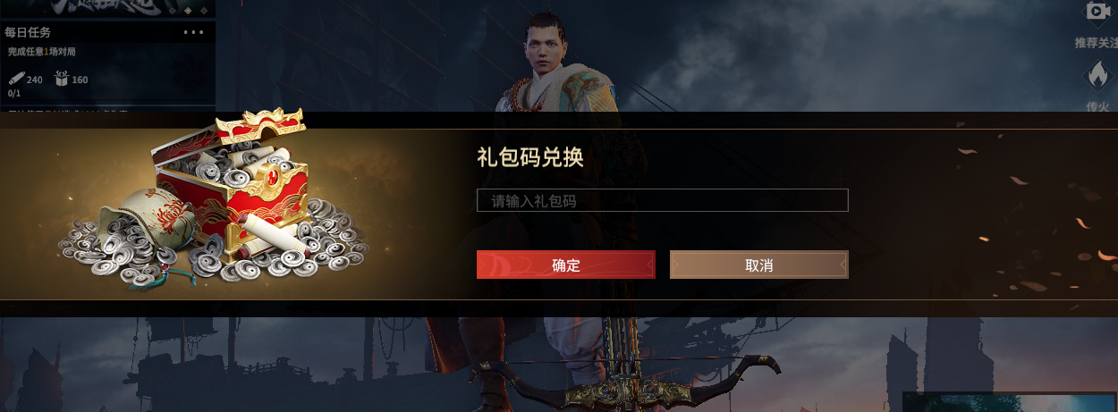
Task: Dismiss the dialog with 取消 button
Action: [758, 265]
